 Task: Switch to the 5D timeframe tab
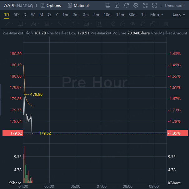16,15
